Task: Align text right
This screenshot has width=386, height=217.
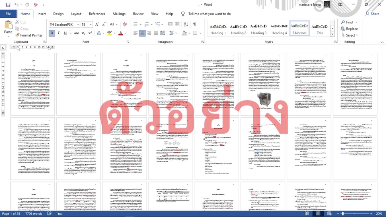Action: (x=149, y=33)
